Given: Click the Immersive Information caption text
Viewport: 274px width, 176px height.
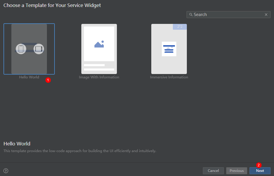Looking at the screenshot, I should pos(169,77).
